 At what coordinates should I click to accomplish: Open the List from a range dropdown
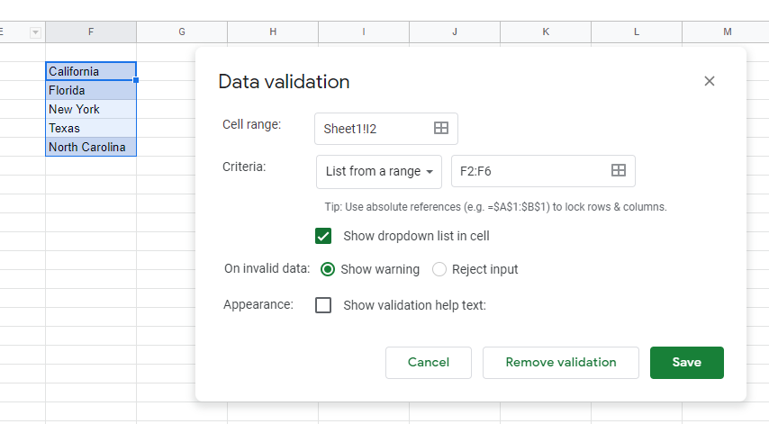coord(379,171)
